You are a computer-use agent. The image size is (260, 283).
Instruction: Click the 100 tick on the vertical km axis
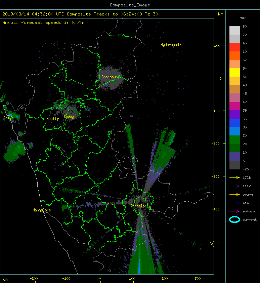pos(217,45)
